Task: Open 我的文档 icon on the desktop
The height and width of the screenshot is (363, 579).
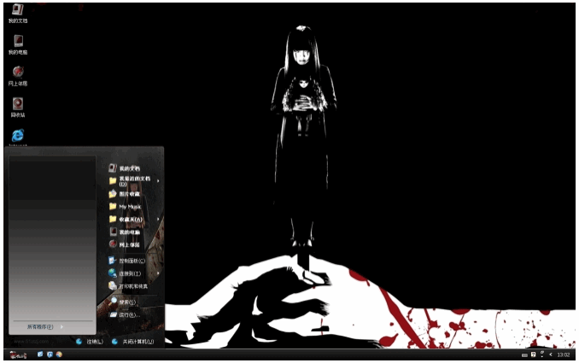Action: click(x=18, y=14)
